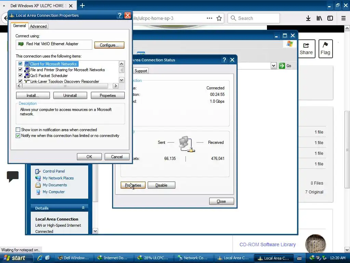Cancel the Connection Properties dialog
Screen dimensions: 350x263
coord(117,157)
